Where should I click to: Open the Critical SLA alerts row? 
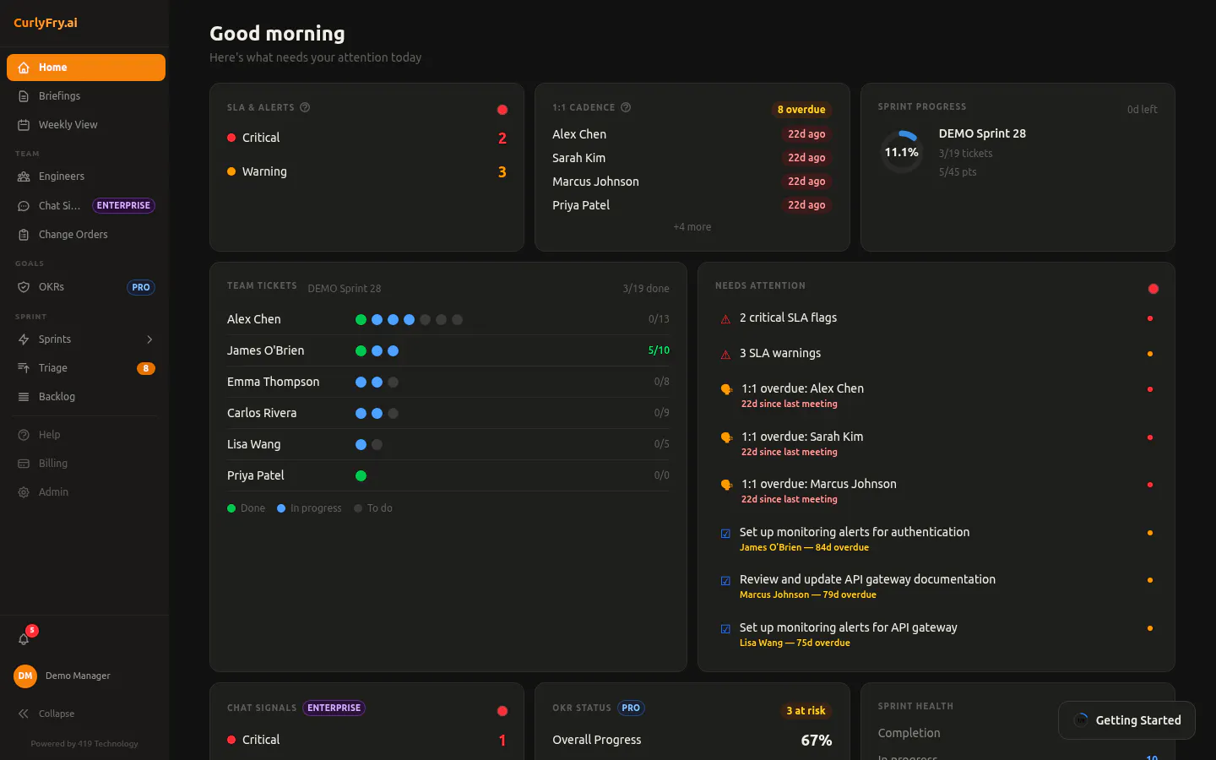(366, 138)
